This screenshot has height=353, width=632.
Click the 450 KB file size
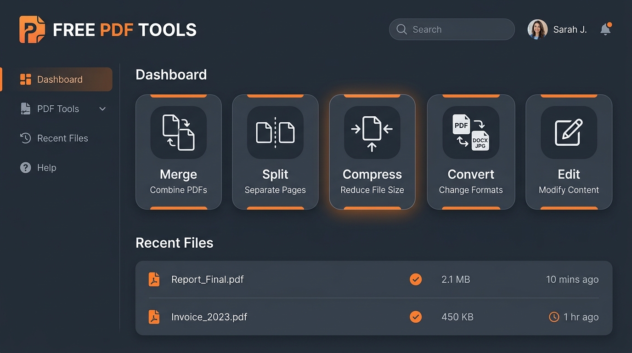(457, 317)
